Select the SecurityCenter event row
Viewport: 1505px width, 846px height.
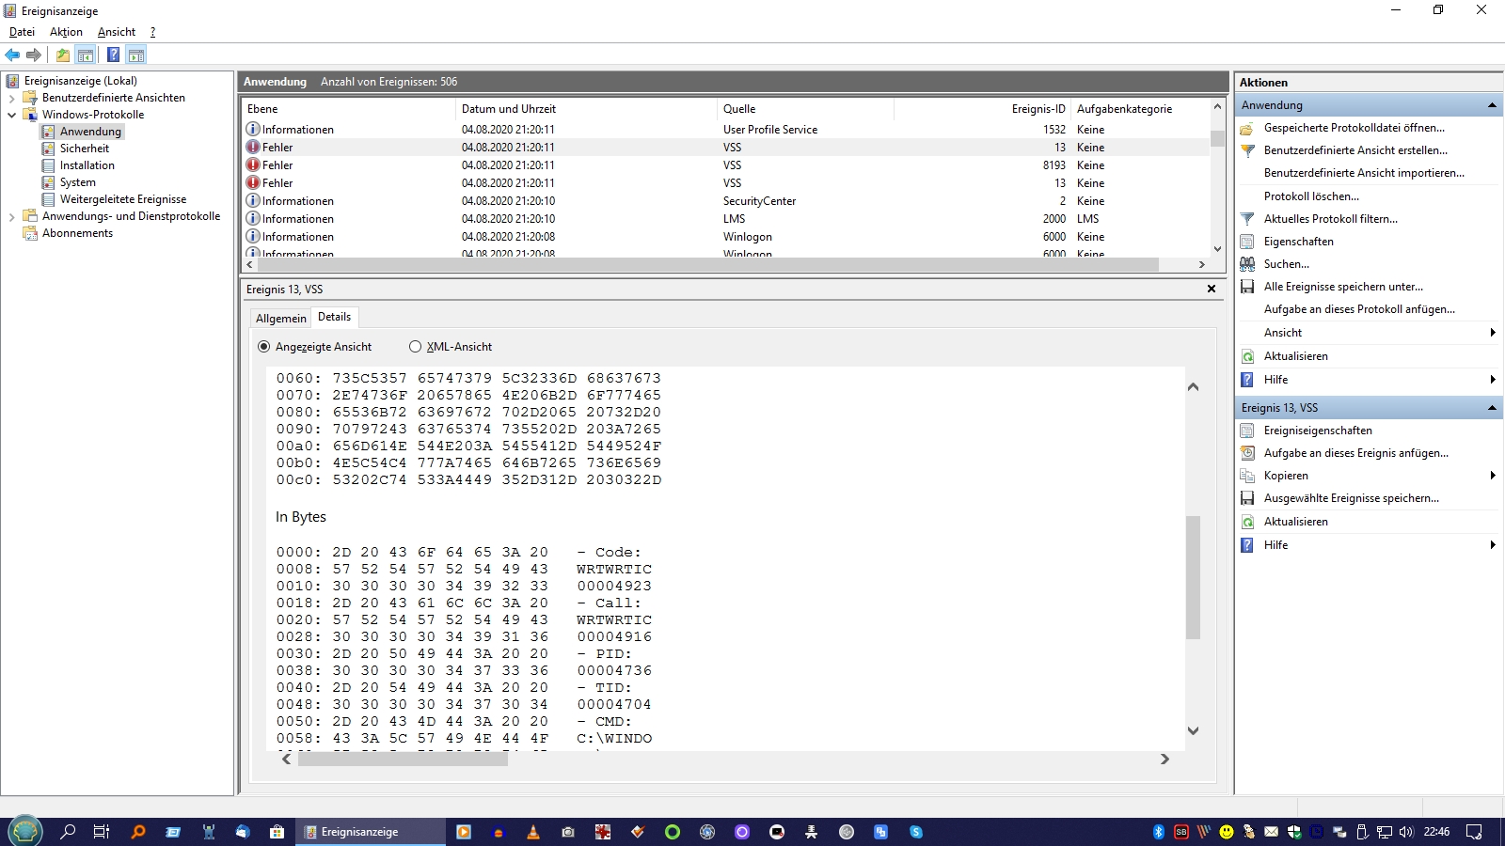725,201
